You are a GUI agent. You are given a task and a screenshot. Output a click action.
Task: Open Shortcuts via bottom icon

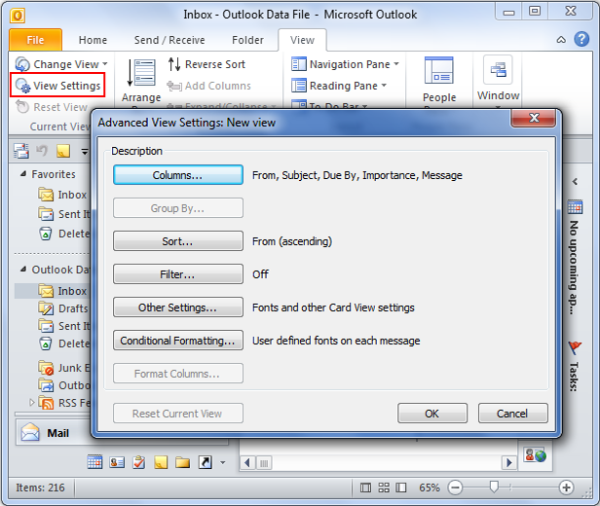point(206,462)
